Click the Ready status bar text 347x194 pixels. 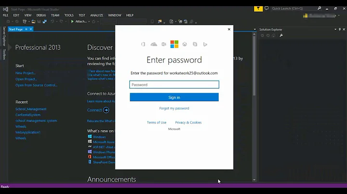(5, 187)
